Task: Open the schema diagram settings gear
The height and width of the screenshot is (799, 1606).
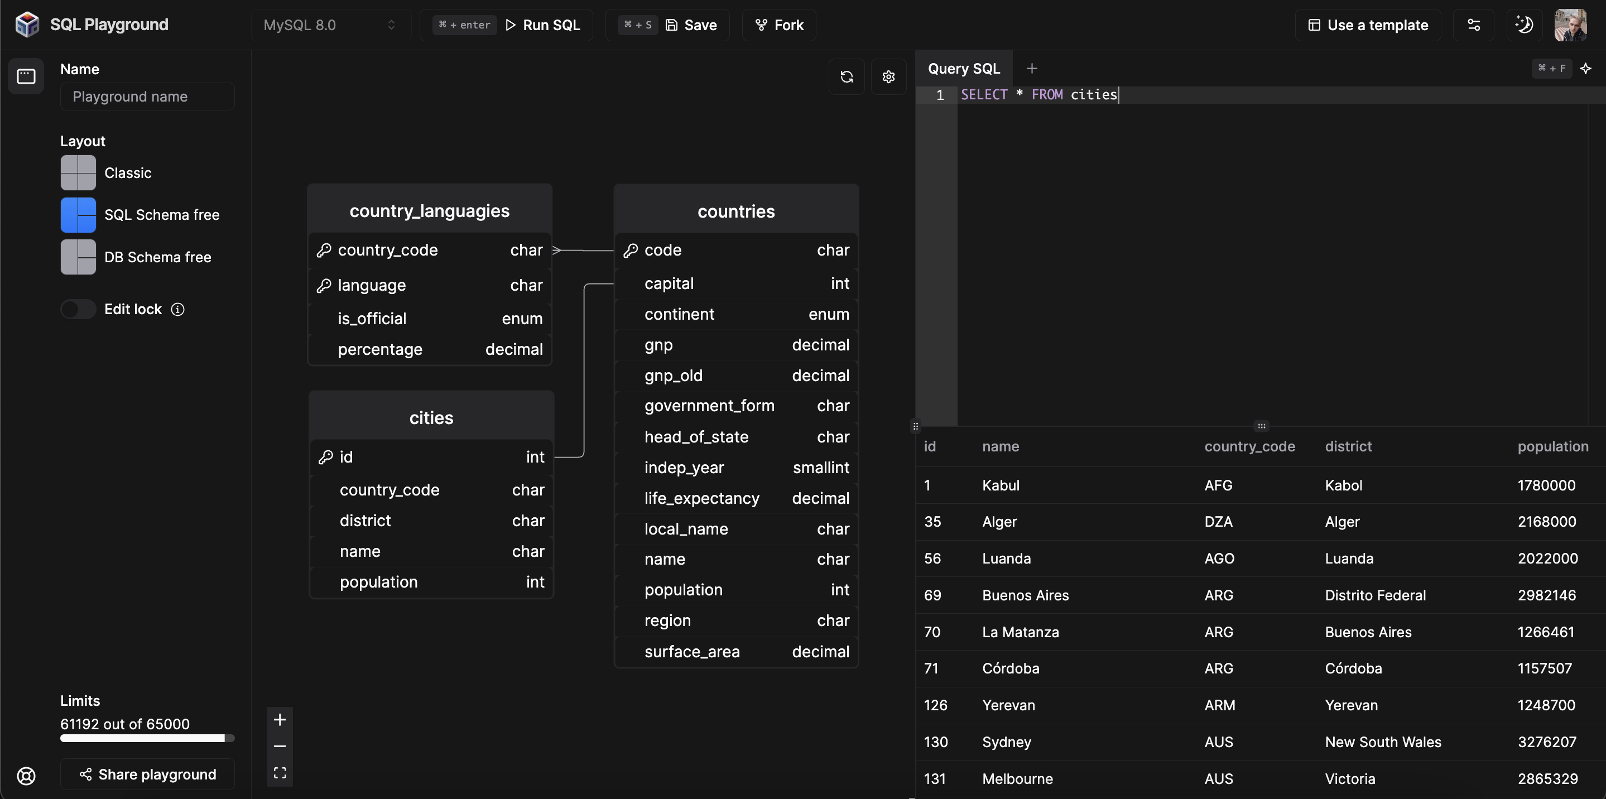Action: (x=888, y=76)
